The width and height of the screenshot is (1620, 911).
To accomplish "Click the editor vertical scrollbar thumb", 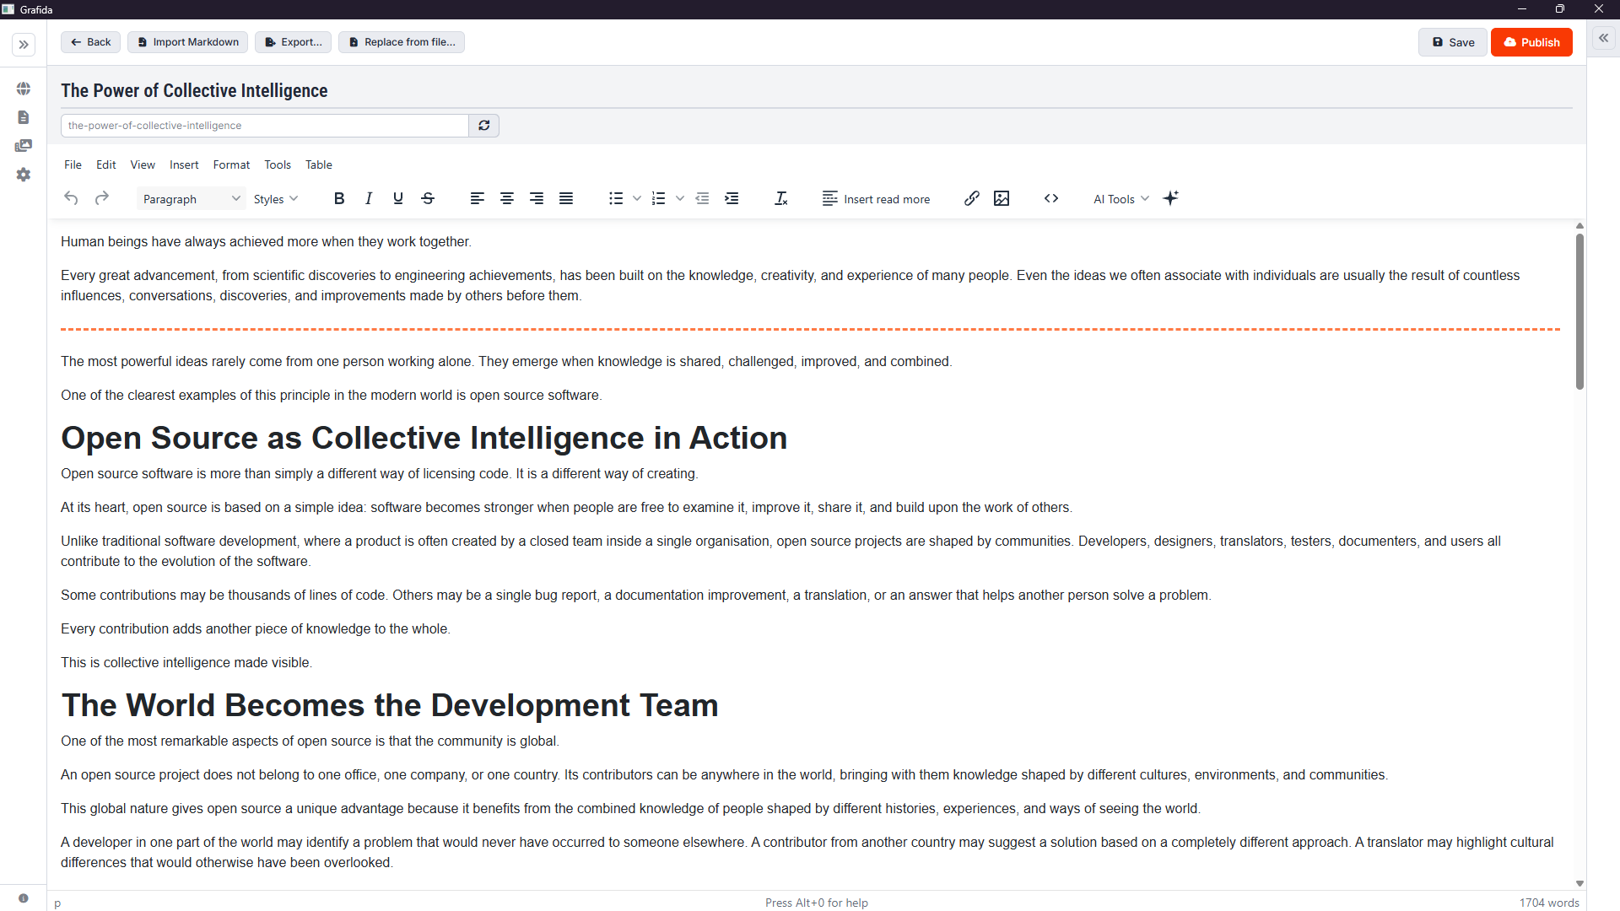I will tap(1579, 311).
